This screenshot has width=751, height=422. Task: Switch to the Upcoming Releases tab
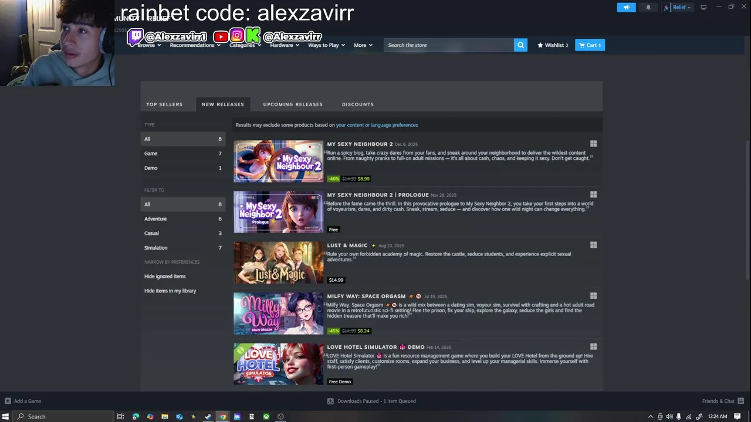click(293, 104)
